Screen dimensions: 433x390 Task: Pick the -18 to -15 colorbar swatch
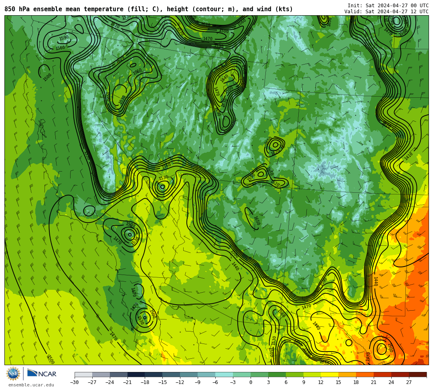[154, 374]
